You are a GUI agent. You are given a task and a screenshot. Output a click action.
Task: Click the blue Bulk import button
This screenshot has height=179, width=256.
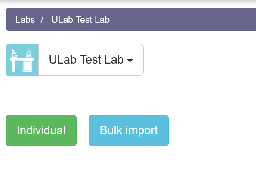pyautogui.click(x=129, y=130)
